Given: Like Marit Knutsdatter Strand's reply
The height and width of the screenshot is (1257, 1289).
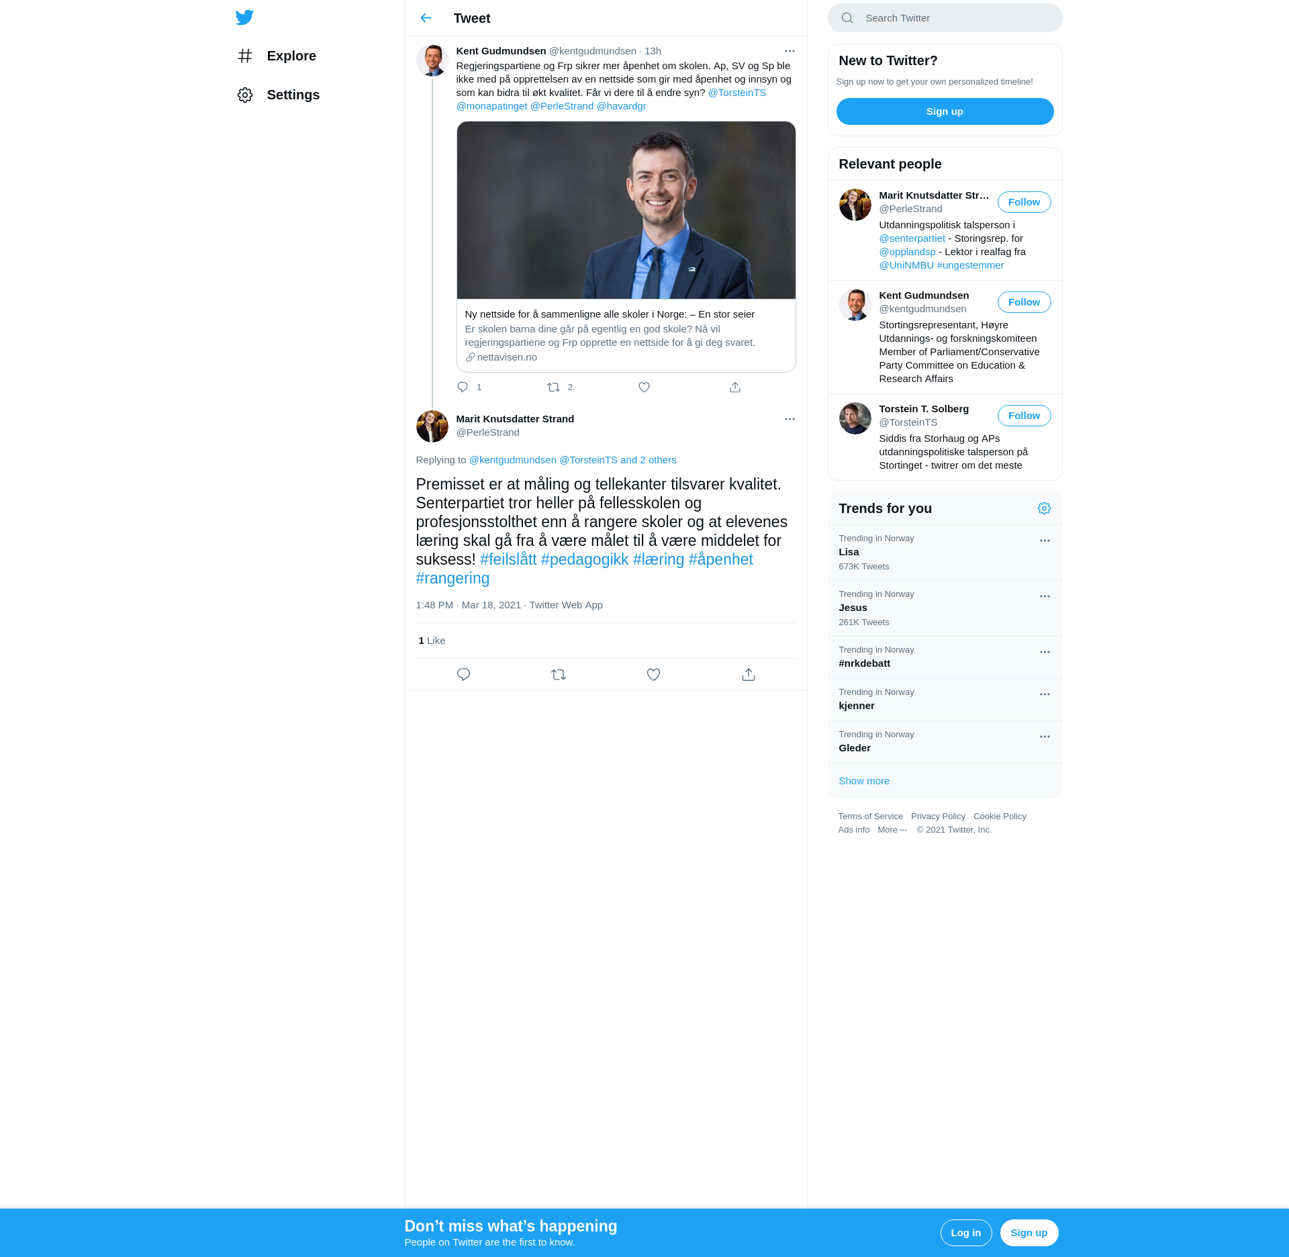Looking at the screenshot, I should coord(653,675).
